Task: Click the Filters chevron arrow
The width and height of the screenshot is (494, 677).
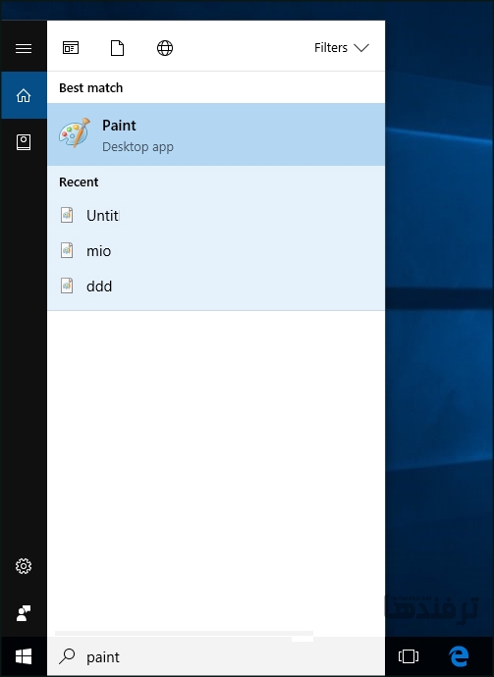Action: (x=361, y=48)
